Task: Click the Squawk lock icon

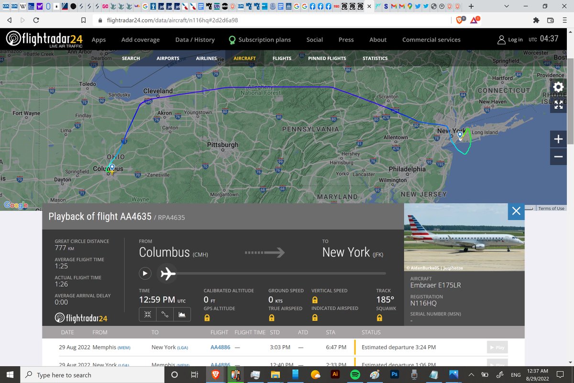Action: [x=379, y=317]
